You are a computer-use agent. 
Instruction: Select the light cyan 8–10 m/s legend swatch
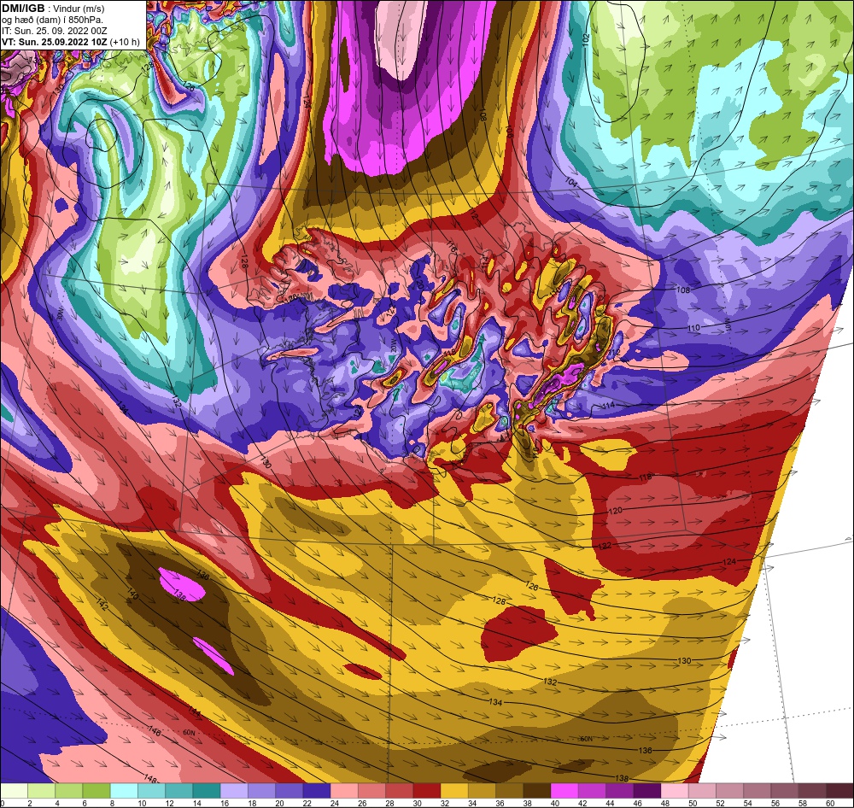[124, 791]
